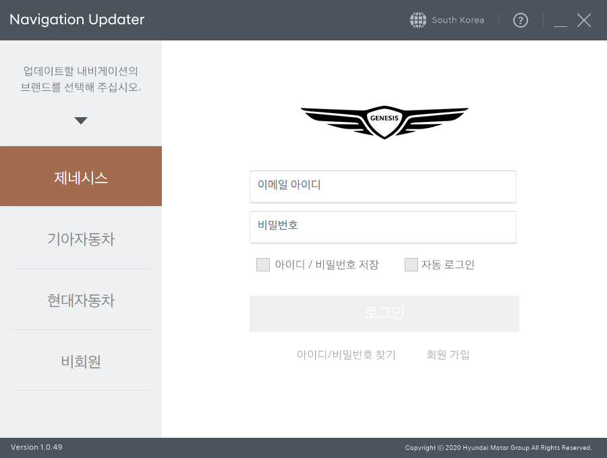This screenshot has height=458, width=607.
Task: Click the Genesis winged logo
Action: (384, 122)
